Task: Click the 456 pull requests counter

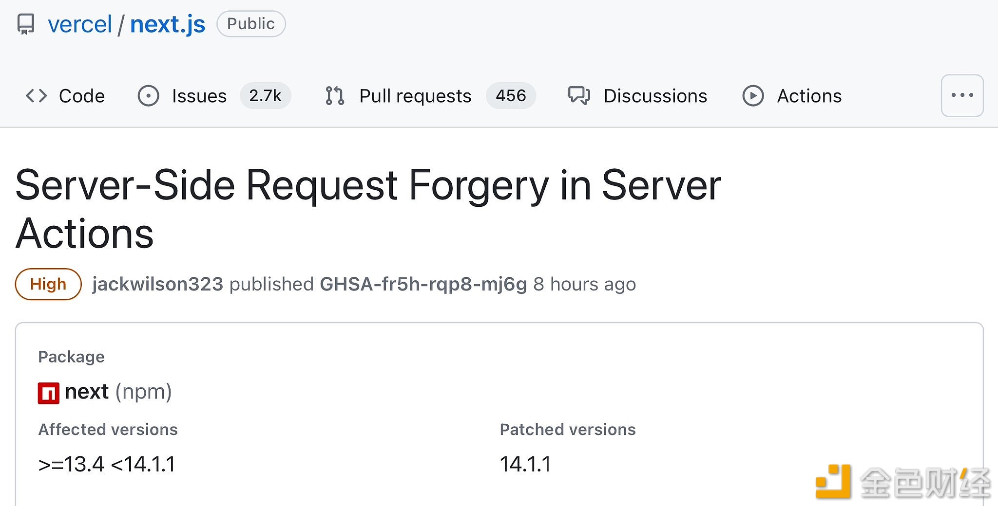Action: coord(511,95)
